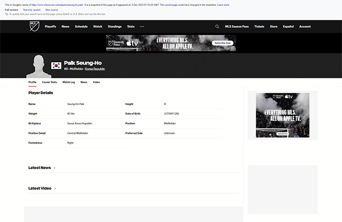This screenshot has width=342, height=222.
Task: Expand Latest Video arrow
Action: pos(55,188)
